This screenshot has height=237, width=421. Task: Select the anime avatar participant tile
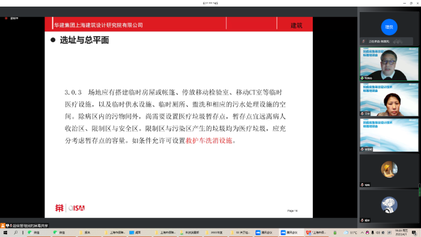[389, 206]
